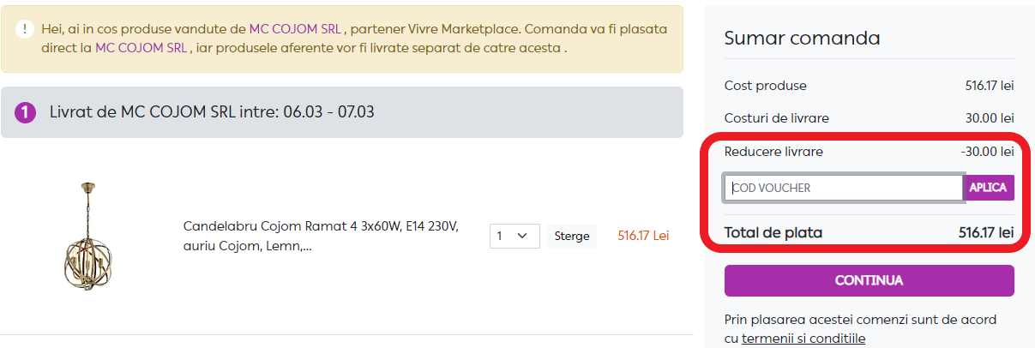The height and width of the screenshot is (348, 1035).
Task: Click the Reducere livrare -30.00 lei amount
Action: click(x=987, y=152)
